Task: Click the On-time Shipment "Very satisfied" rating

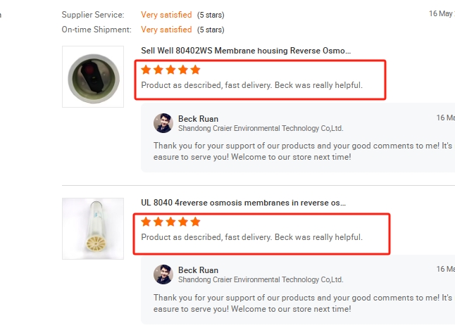Action: click(166, 30)
